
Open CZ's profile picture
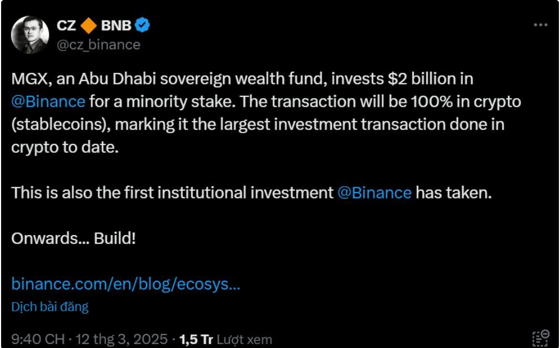tap(31, 34)
